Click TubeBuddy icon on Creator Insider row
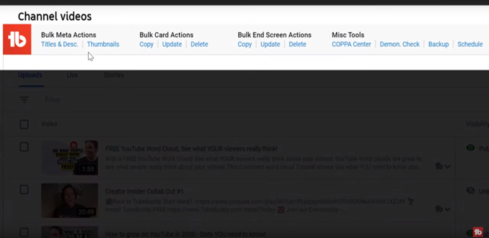 point(439,209)
